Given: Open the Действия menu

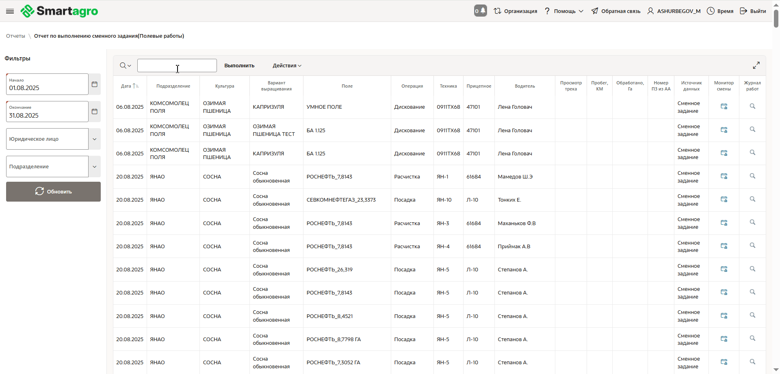Looking at the screenshot, I should [287, 66].
